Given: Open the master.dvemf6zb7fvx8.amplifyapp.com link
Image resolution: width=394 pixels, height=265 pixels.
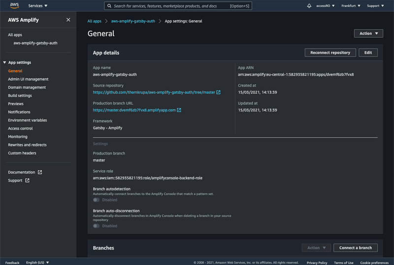Looking at the screenshot, I should (x=134, y=110).
